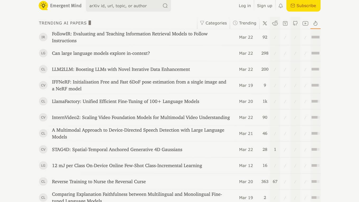Open the LLM2LLM paper link
The image size is (359, 202).
click(121, 69)
